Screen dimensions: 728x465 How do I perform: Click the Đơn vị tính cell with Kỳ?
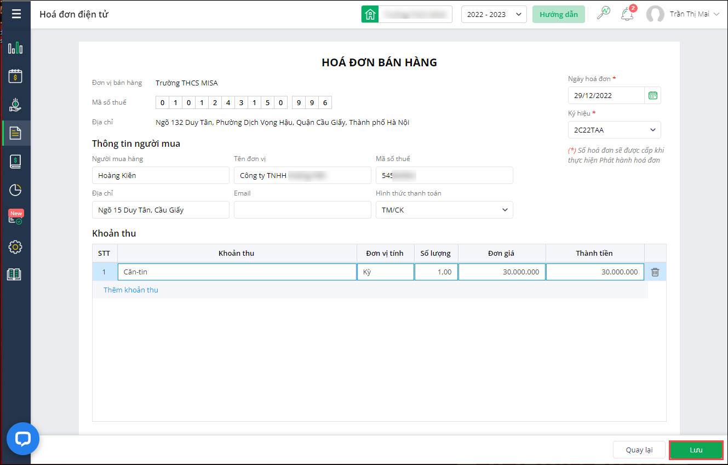(x=386, y=272)
